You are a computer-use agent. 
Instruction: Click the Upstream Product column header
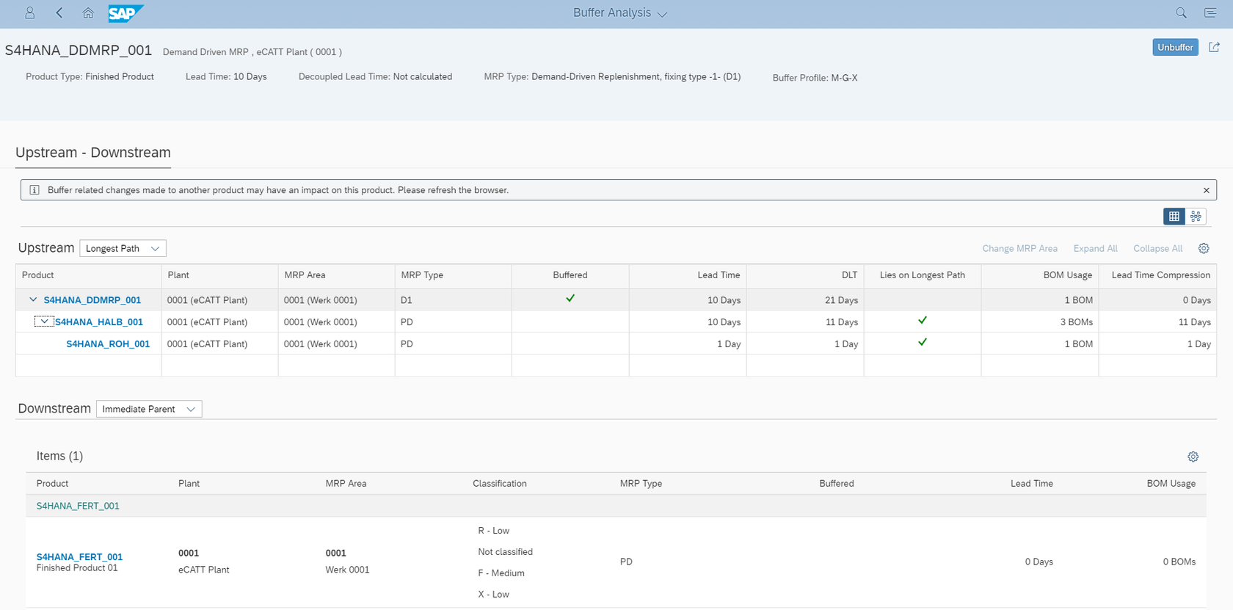[x=88, y=275]
